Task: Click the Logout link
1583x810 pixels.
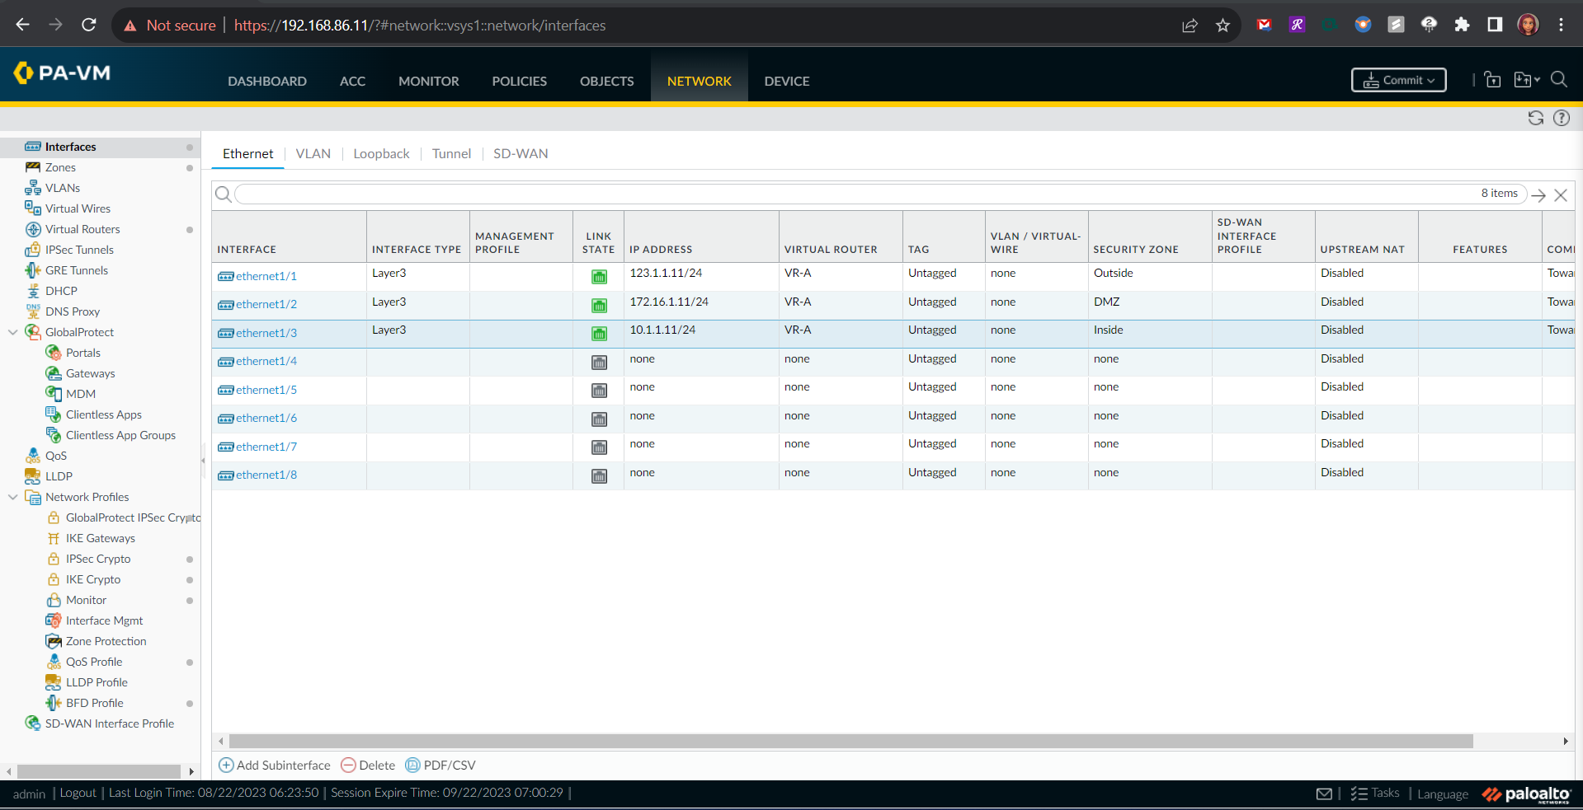Action: click(x=77, y=793)
